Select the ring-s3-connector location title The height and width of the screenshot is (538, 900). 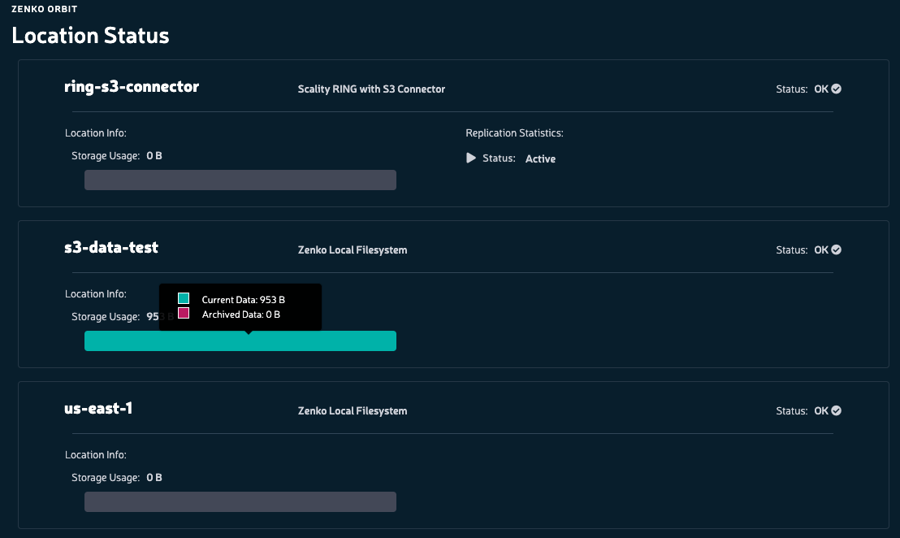(132, 87)
